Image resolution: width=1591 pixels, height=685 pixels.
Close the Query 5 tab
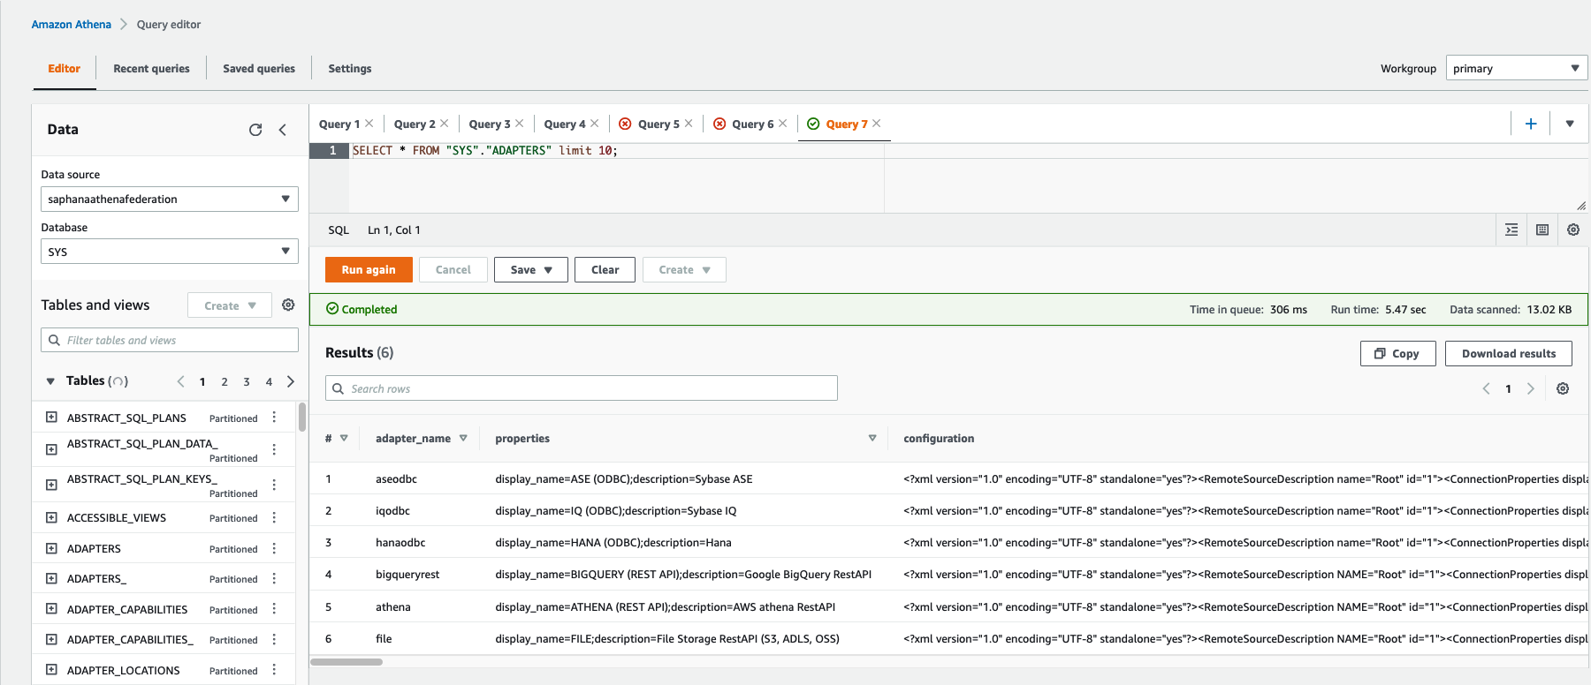pyautogui.click(x=689, y=124)
